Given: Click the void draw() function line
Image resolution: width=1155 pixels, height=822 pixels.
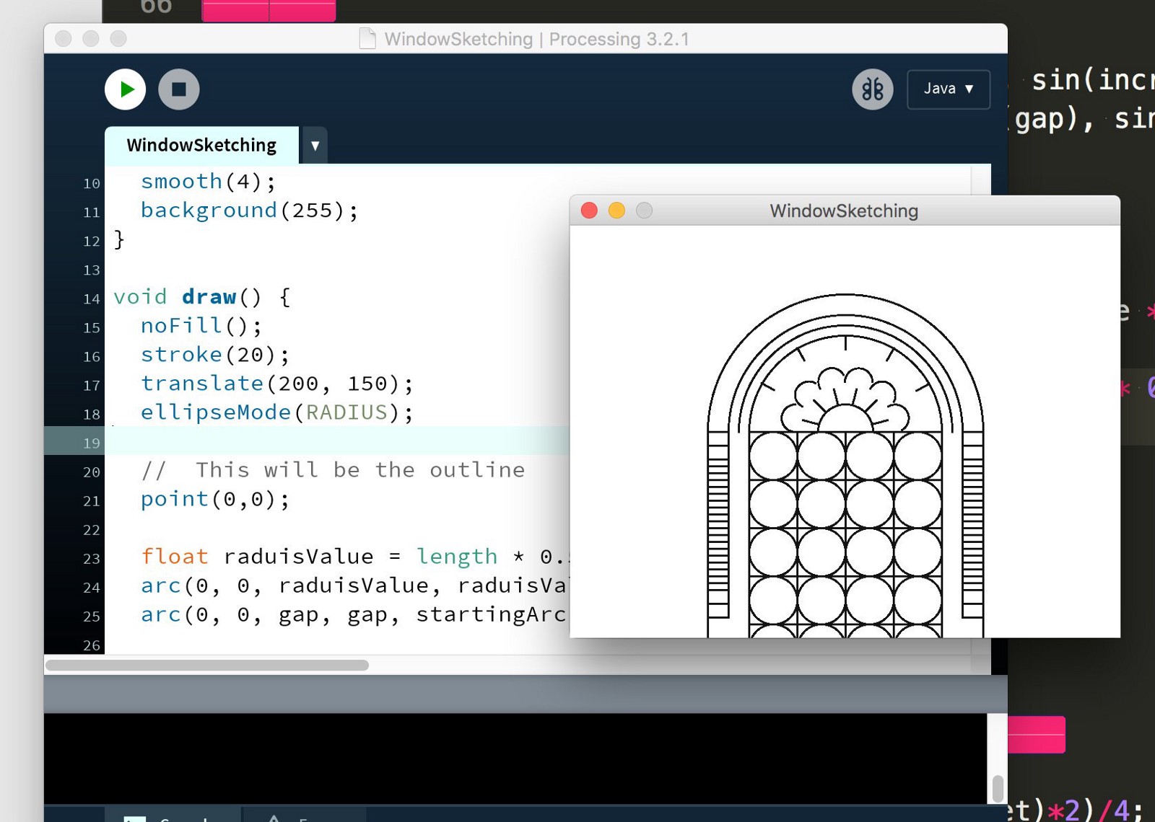Looking at the screenshot, I should 202,297.
